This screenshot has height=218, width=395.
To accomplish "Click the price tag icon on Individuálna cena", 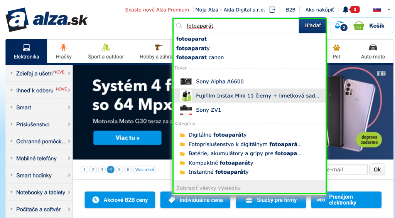I will [172, 200].
